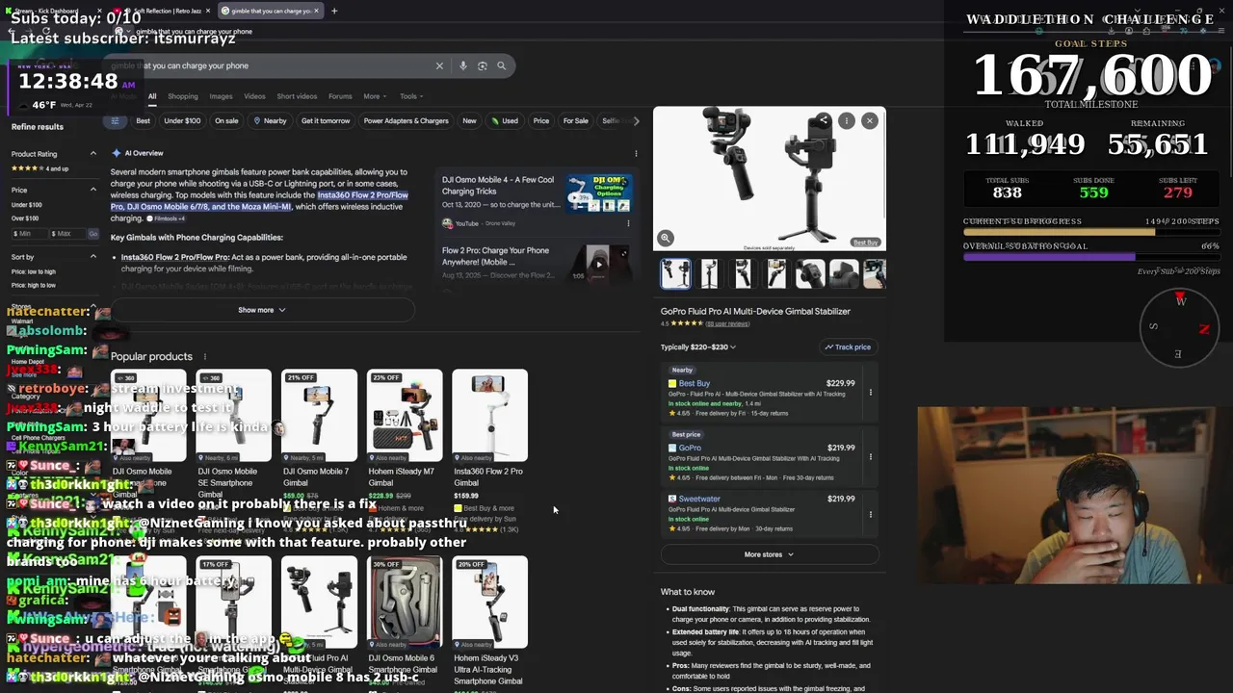Screen dimensions: 1233x693
Task: Clear the search query with the X icon
Action: click(439, 65)
